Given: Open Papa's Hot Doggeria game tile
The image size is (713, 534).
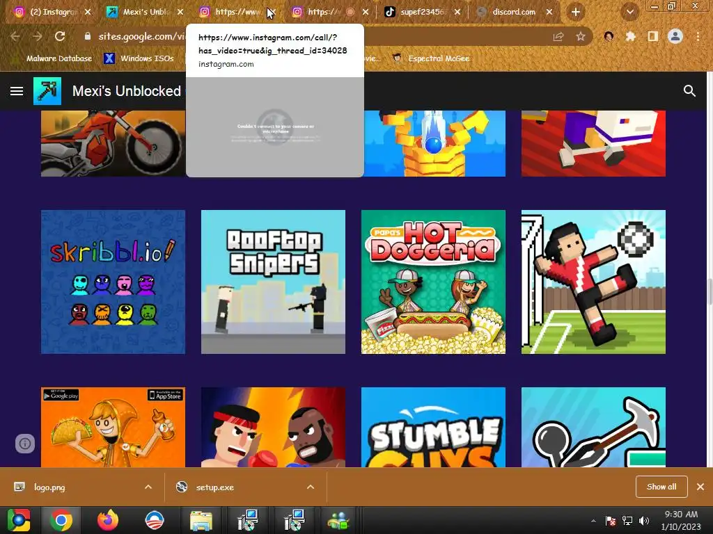Looking at the screenshot, I should point(433,282).
